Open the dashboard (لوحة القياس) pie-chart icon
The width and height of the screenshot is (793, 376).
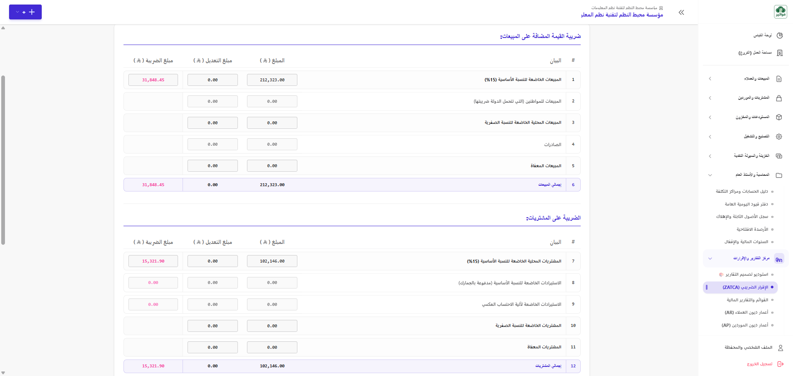point(780,35)
